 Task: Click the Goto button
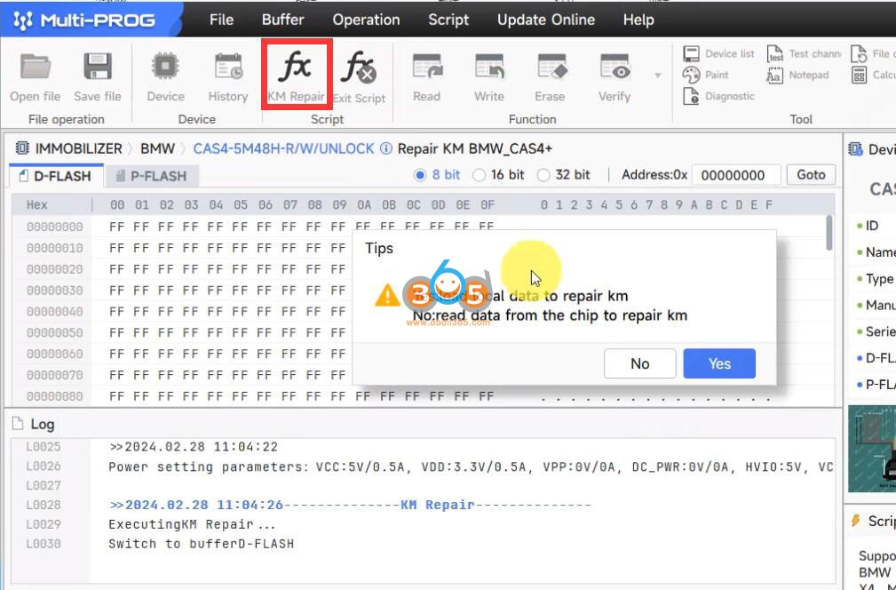click(x=811, y=175)
